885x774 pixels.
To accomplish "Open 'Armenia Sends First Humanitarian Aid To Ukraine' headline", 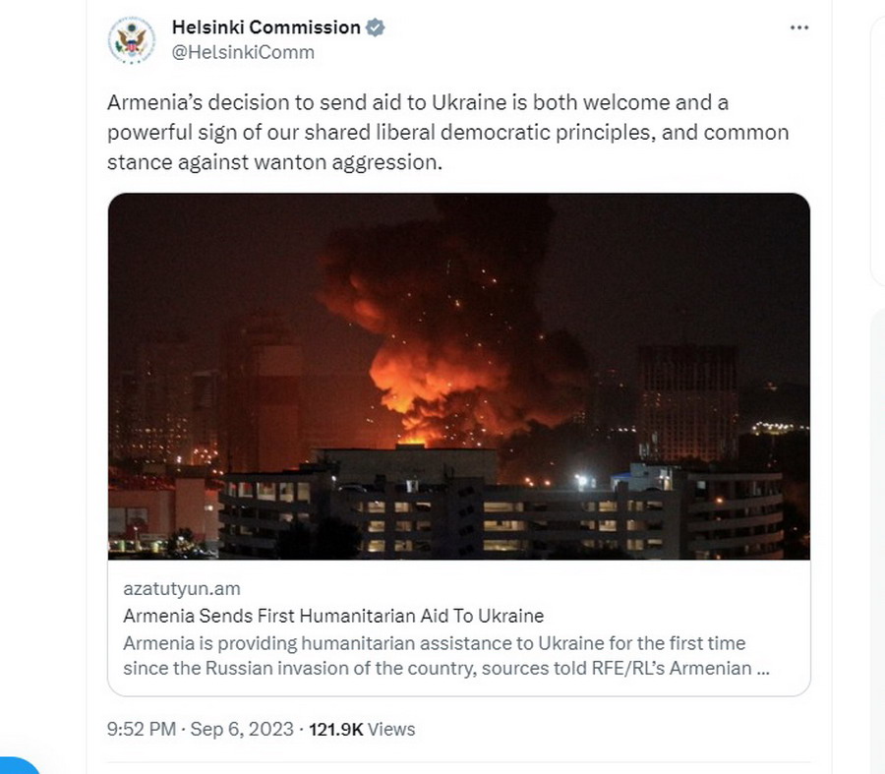I will click(333, 616).
